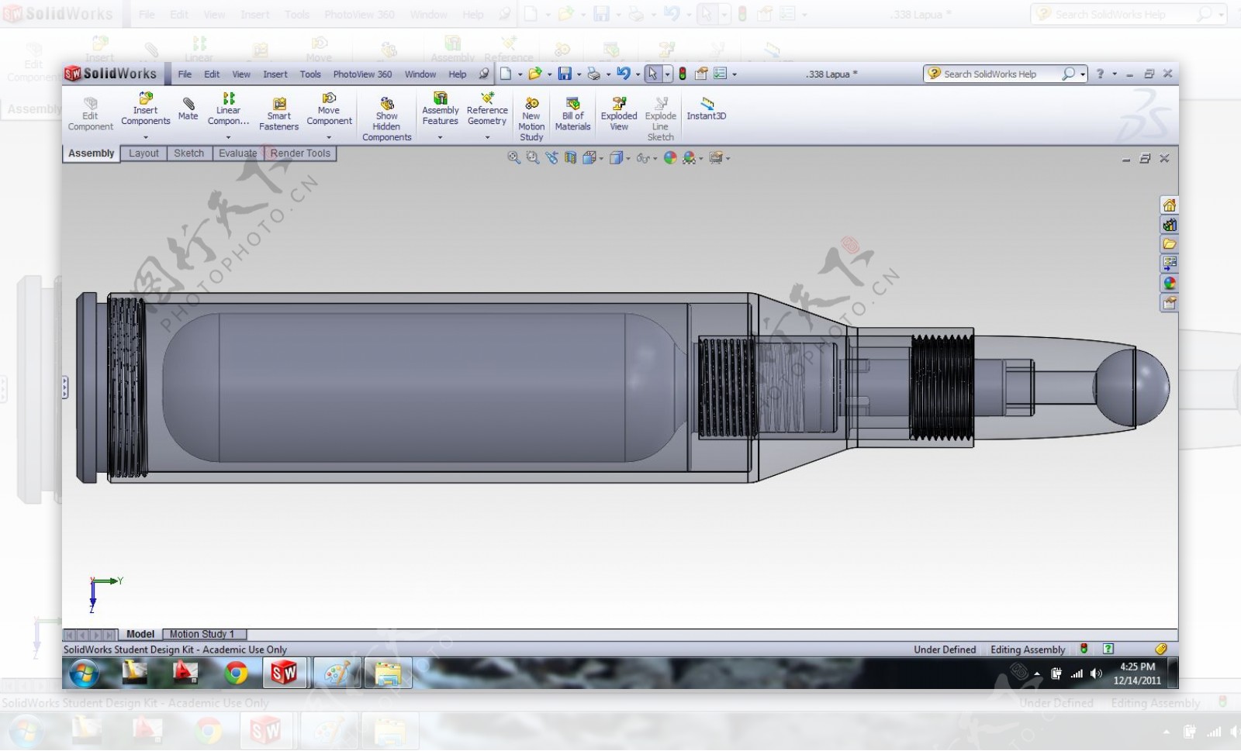Save the .338 Lapua assembly
Viewport: 1241px width, 751px height.
tap(565, 74)
